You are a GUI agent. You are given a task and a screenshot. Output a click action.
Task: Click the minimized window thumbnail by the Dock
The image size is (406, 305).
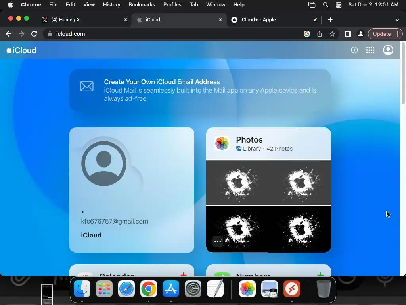47,294
